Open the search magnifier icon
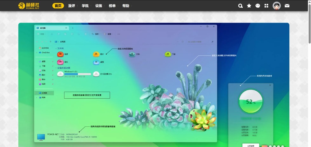Image resolution: width=311 pixels, height=147 pixels. coord(240,6)
